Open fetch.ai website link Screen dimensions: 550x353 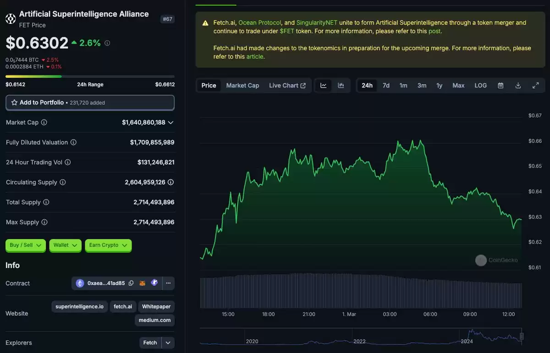click(x=123, y=307)
